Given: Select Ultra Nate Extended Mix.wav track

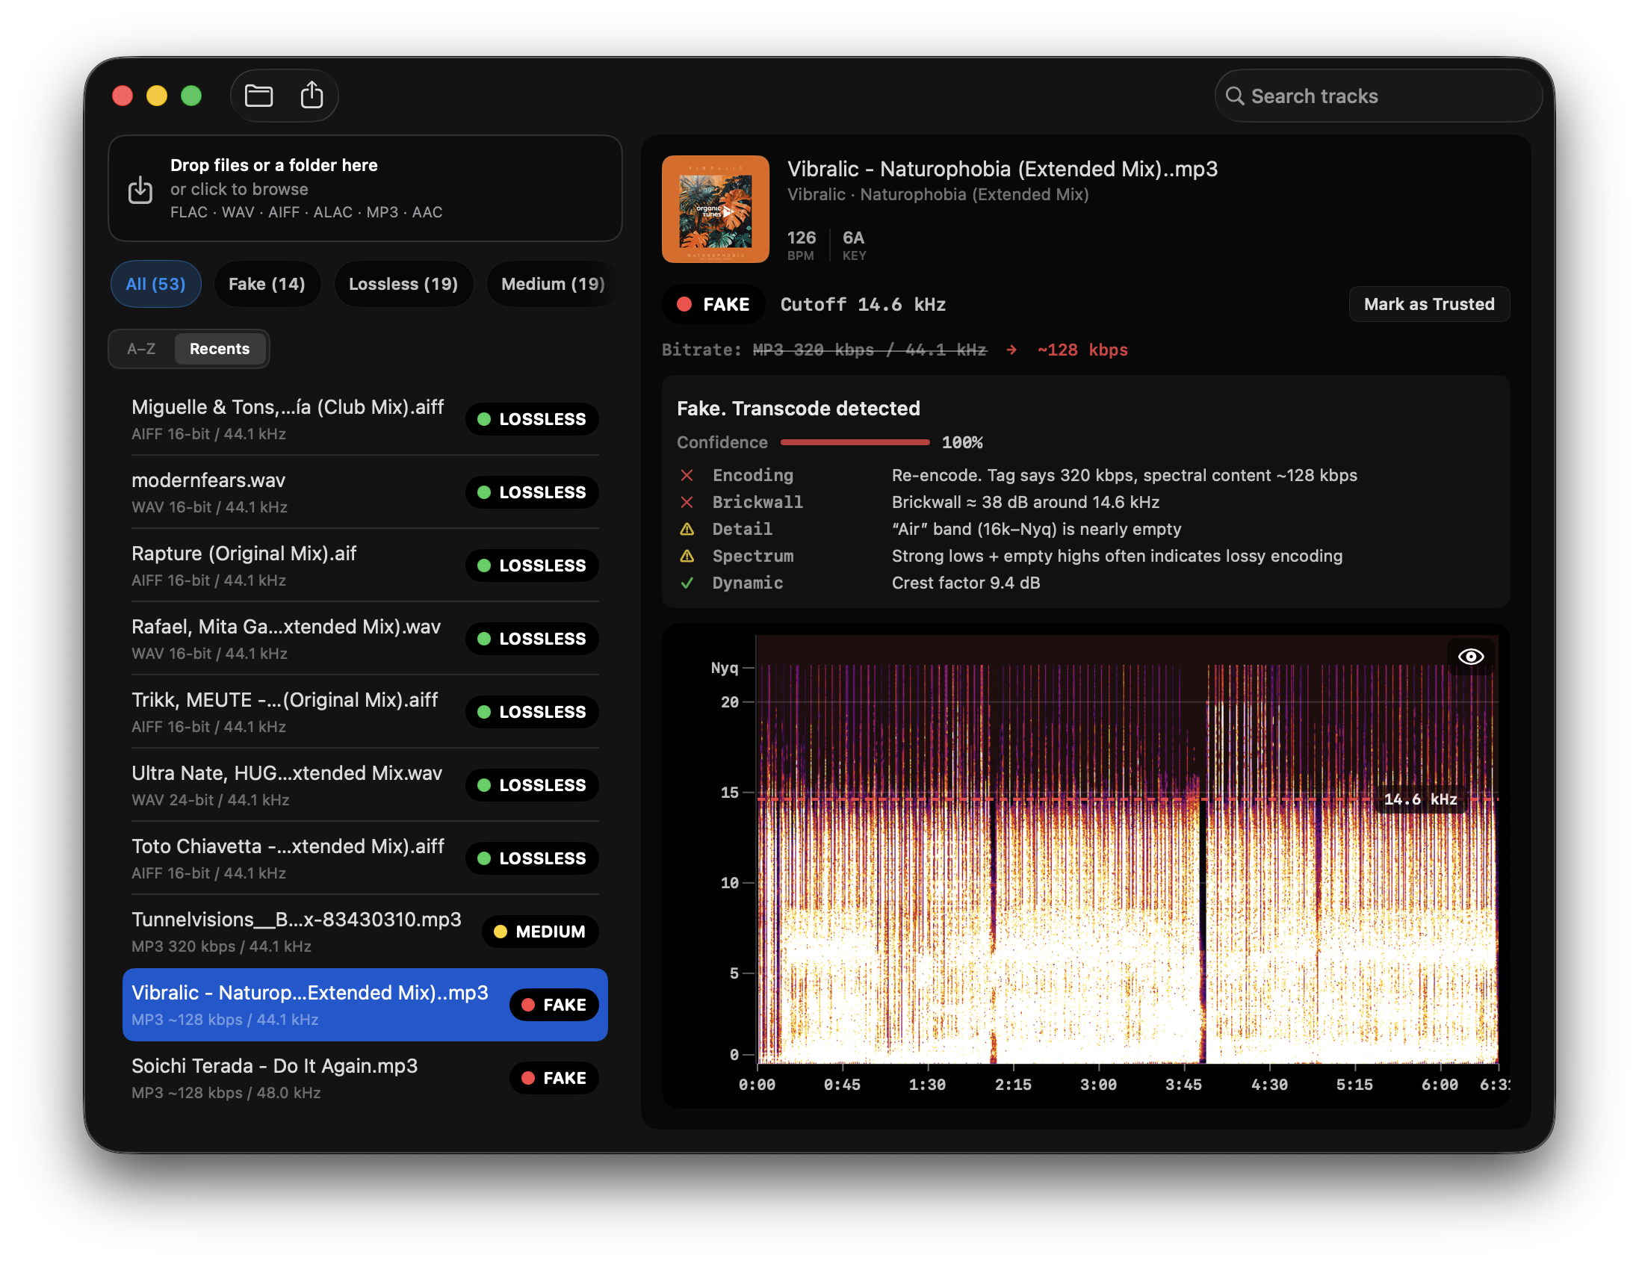Looking at the screenshot, I should (x=365, y=785).
